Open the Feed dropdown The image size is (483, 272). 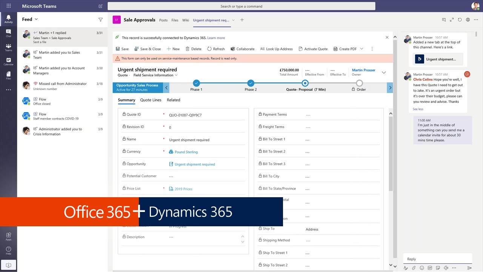tap(30, 19)
